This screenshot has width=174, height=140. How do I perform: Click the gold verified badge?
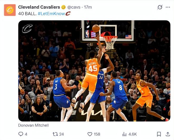pyautogui.click(x=64, y=7)
